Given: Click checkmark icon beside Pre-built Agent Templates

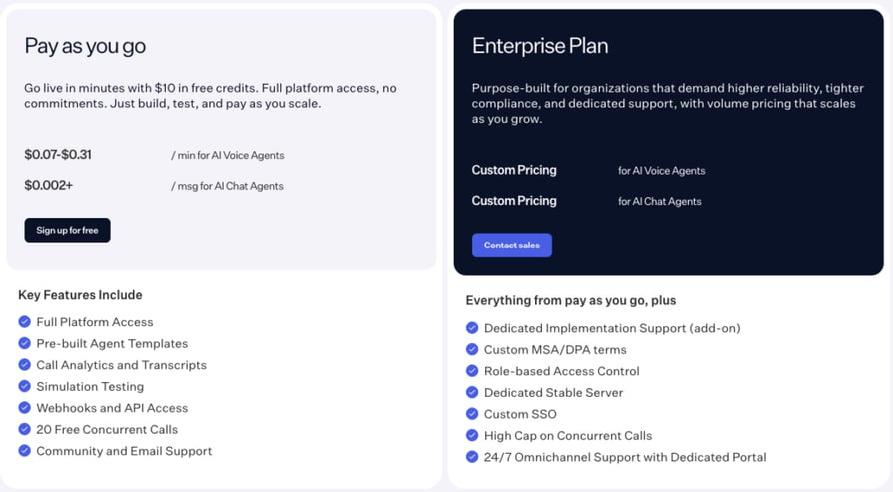Looking at the screenshot, I should click(x=25, y=343).
